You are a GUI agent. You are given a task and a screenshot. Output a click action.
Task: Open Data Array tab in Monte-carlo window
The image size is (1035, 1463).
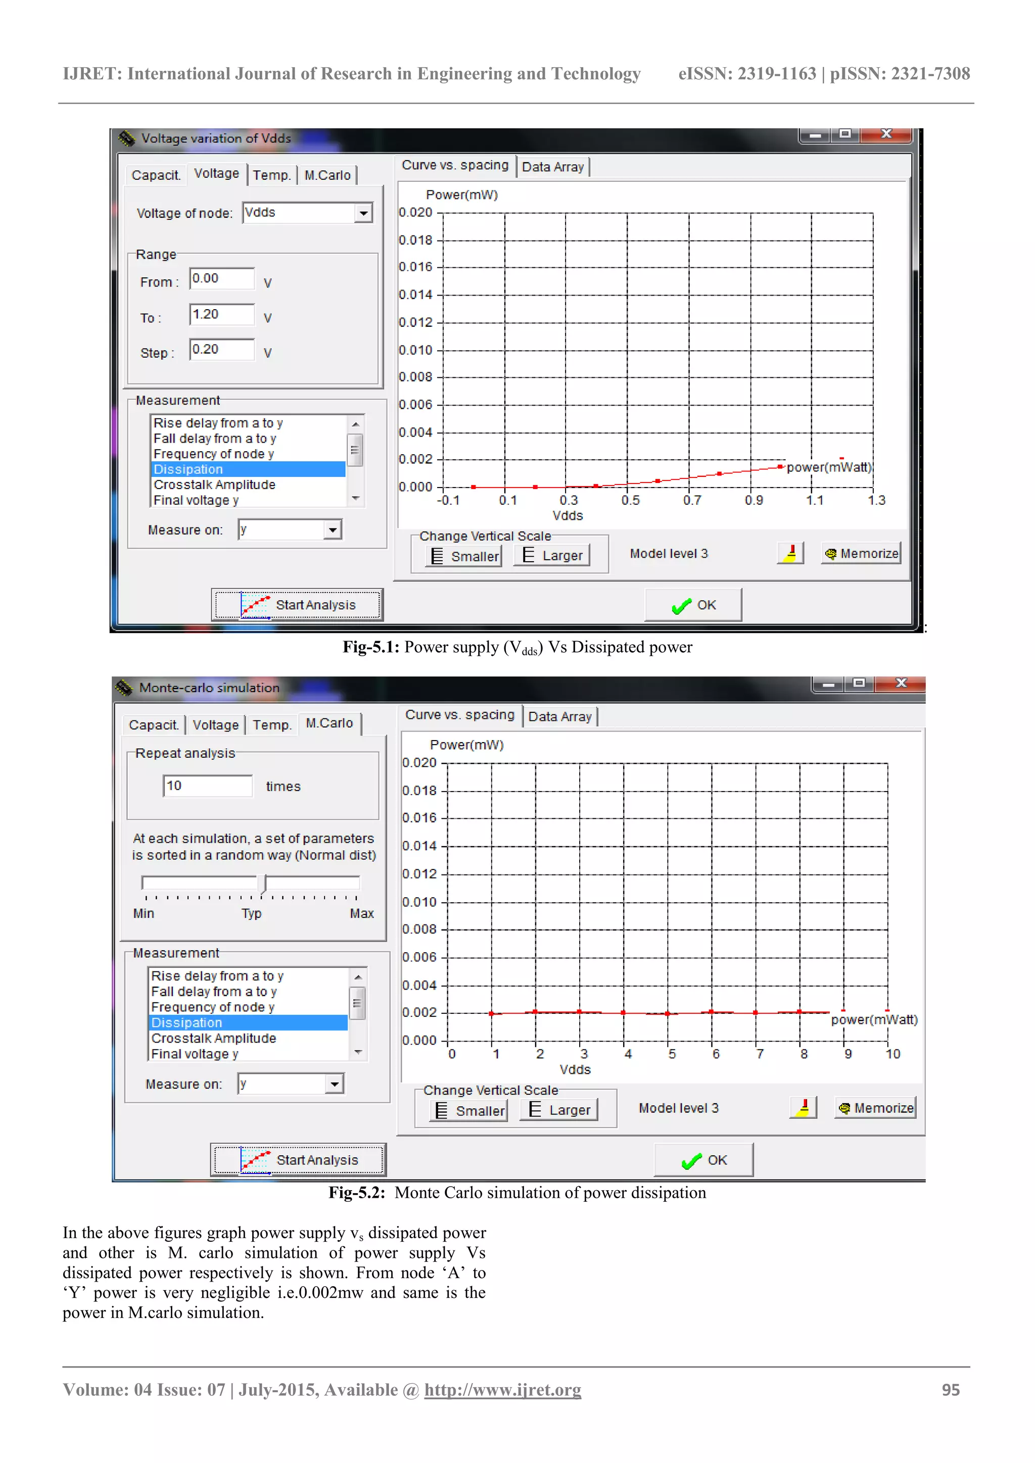(559, 717)
